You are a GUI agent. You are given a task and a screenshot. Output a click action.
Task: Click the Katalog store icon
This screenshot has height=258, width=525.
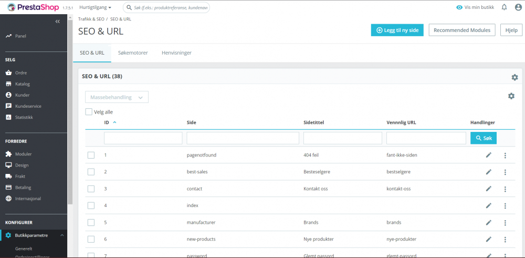point(9,84)
